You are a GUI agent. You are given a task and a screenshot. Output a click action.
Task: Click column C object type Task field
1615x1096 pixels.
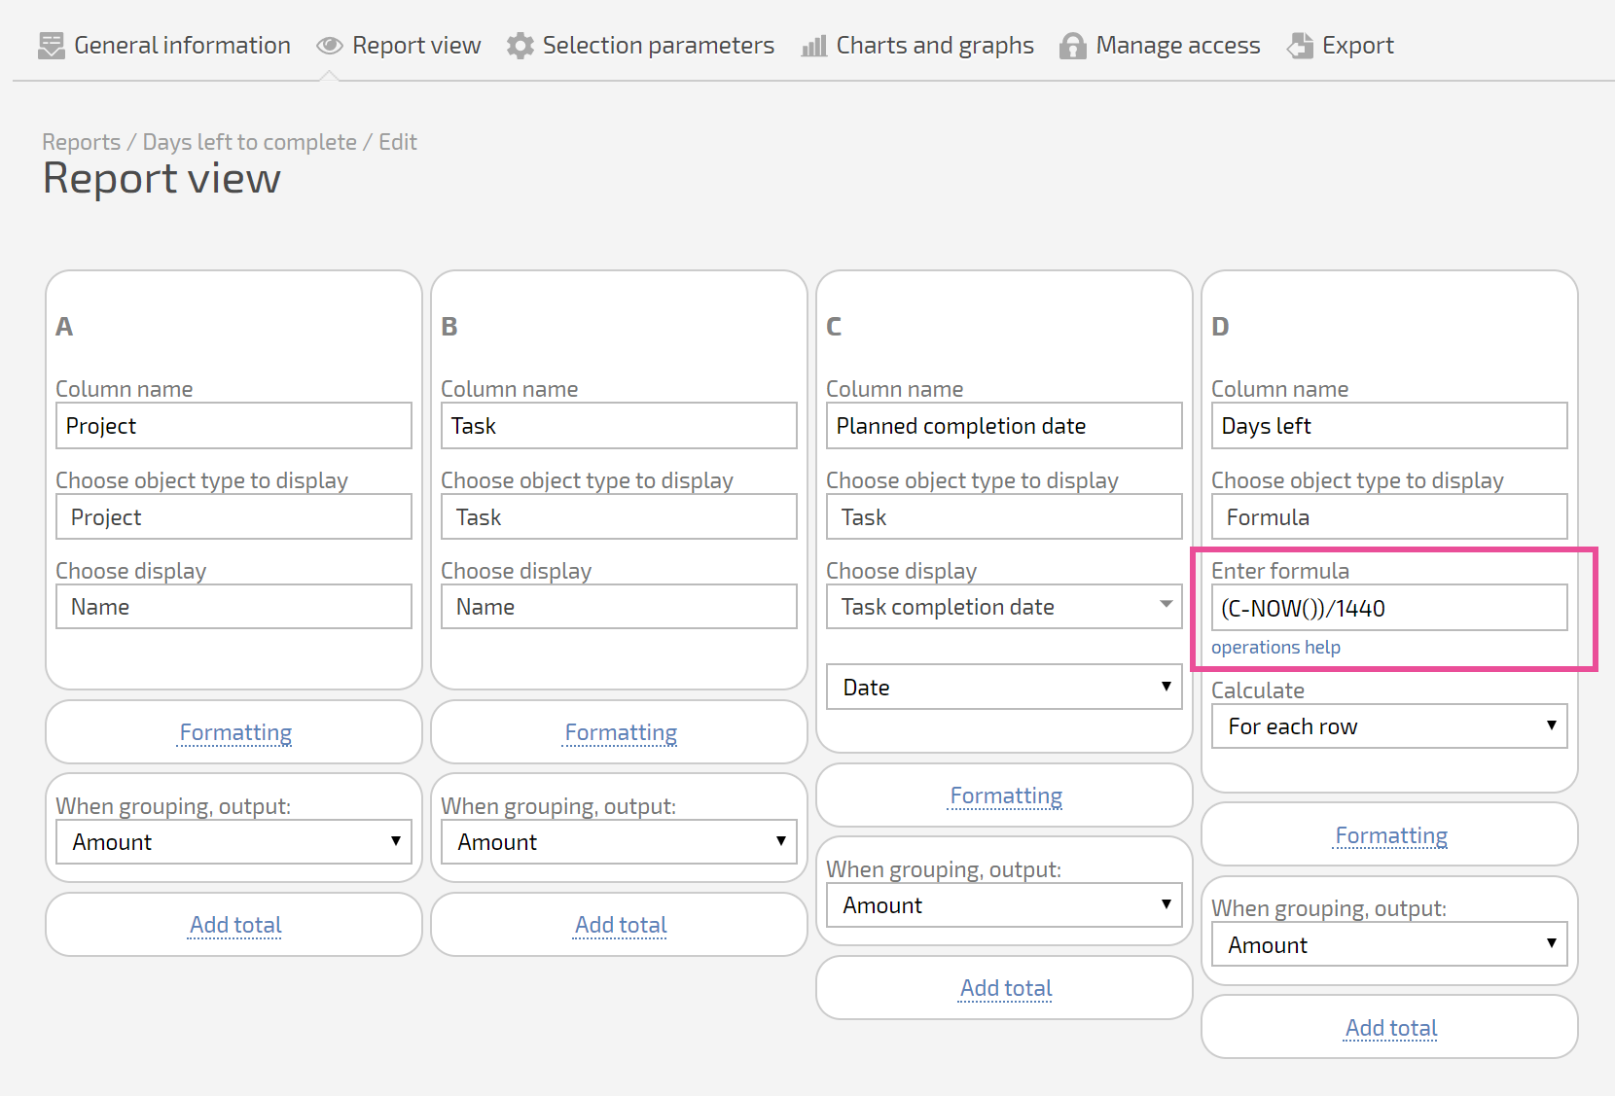tap(1004, 516)
